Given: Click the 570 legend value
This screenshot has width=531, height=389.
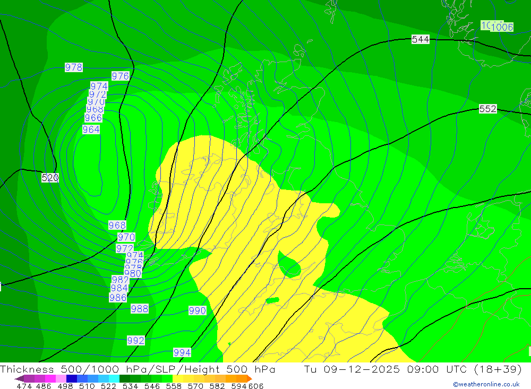Looking at the screenshot, I should (x=195, y=386).
